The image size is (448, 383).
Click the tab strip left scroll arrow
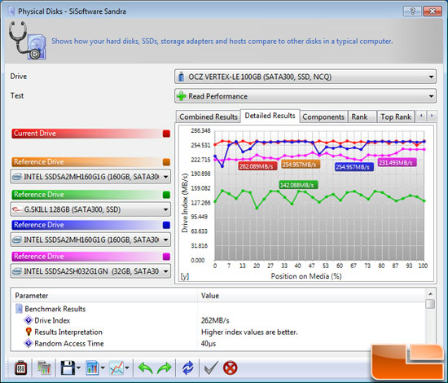(421, 116)
